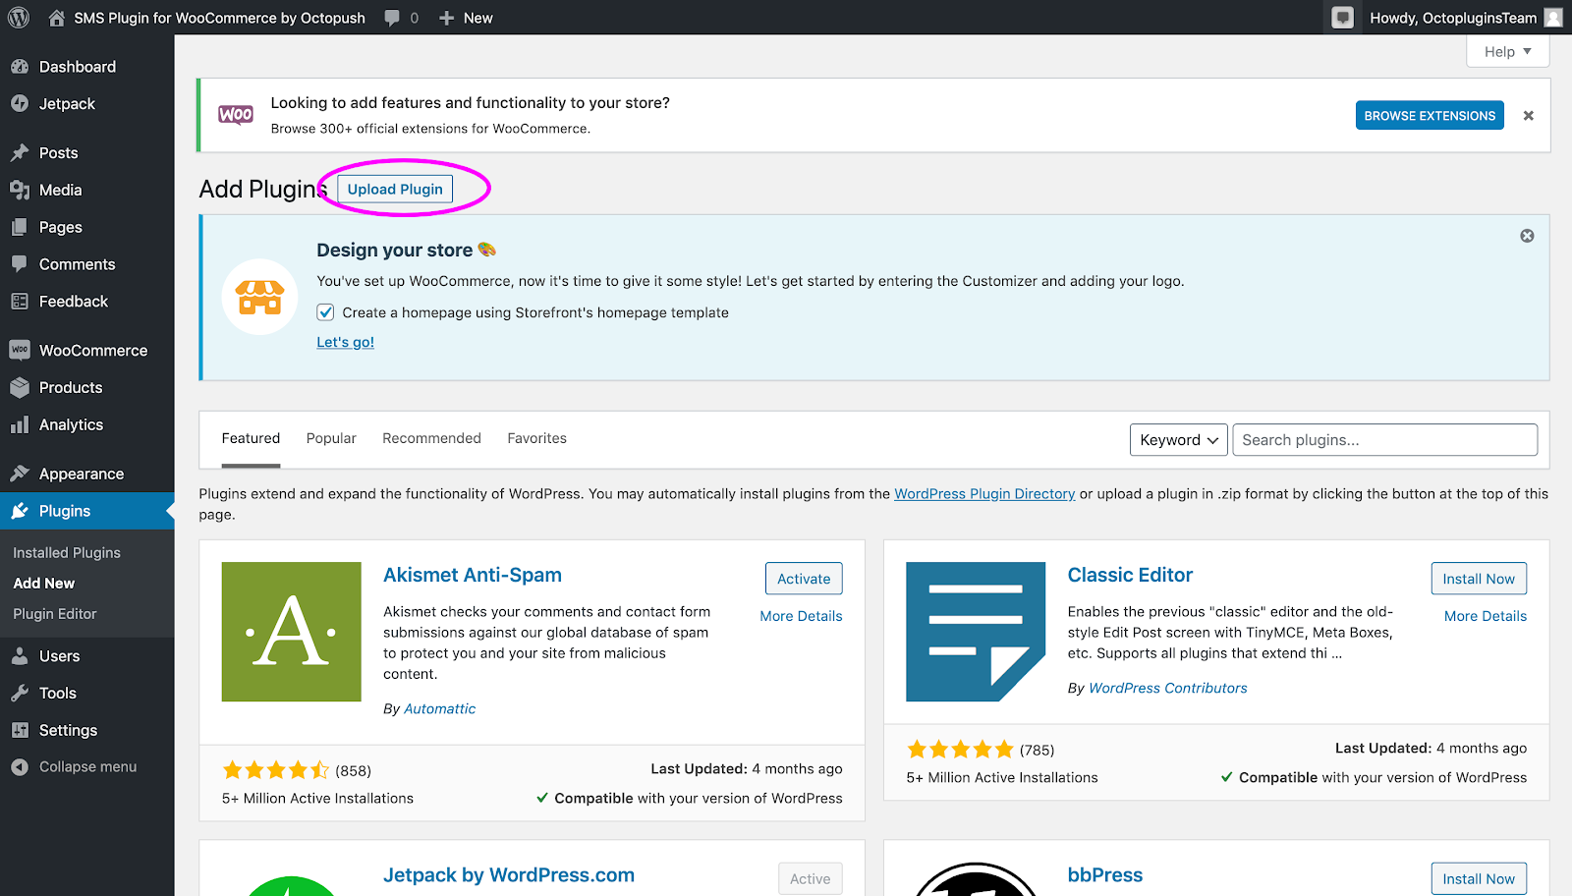Open the bbPress title link
The height and width of the screenshot is (896, 1572).
click(1105, 874)
